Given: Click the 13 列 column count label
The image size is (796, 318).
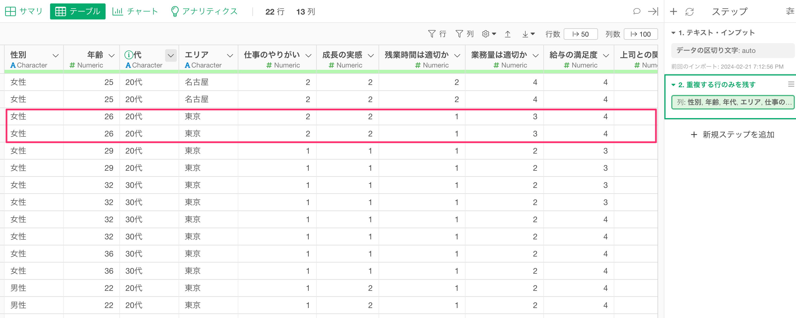Looking at the screenshot, I should (x=306, y=12).
